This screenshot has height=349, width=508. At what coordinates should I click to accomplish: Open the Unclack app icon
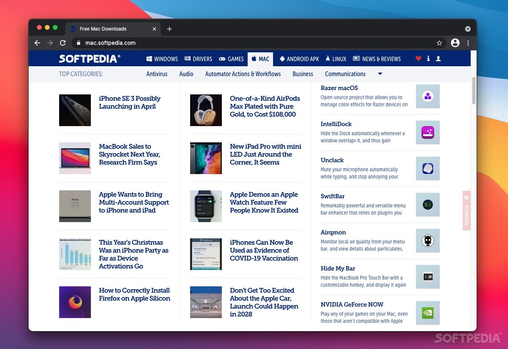click(427, 168)
